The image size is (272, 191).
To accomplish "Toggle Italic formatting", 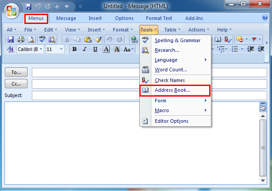I will coord(84,49).
